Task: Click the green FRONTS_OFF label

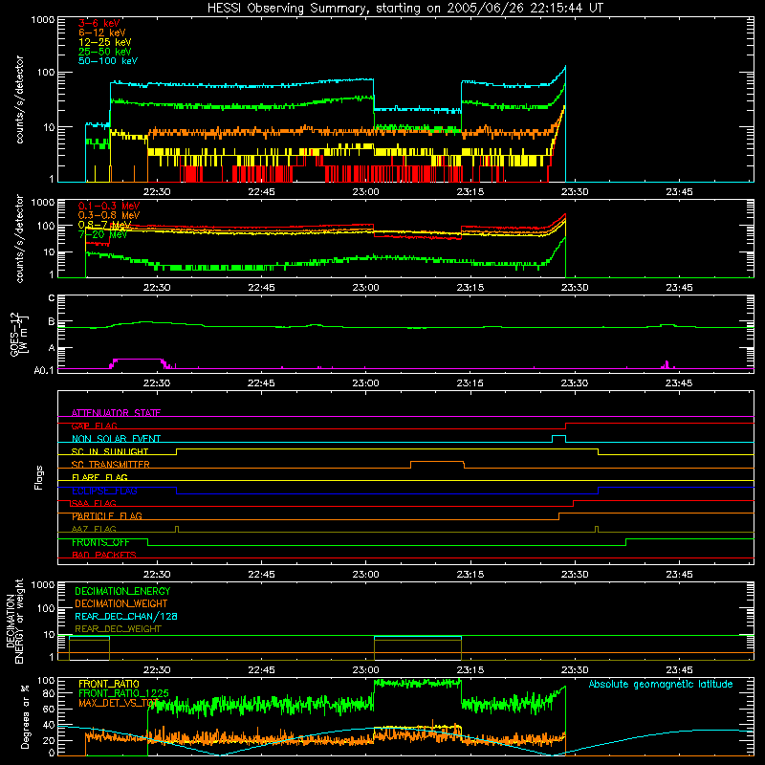Action: 100,542
